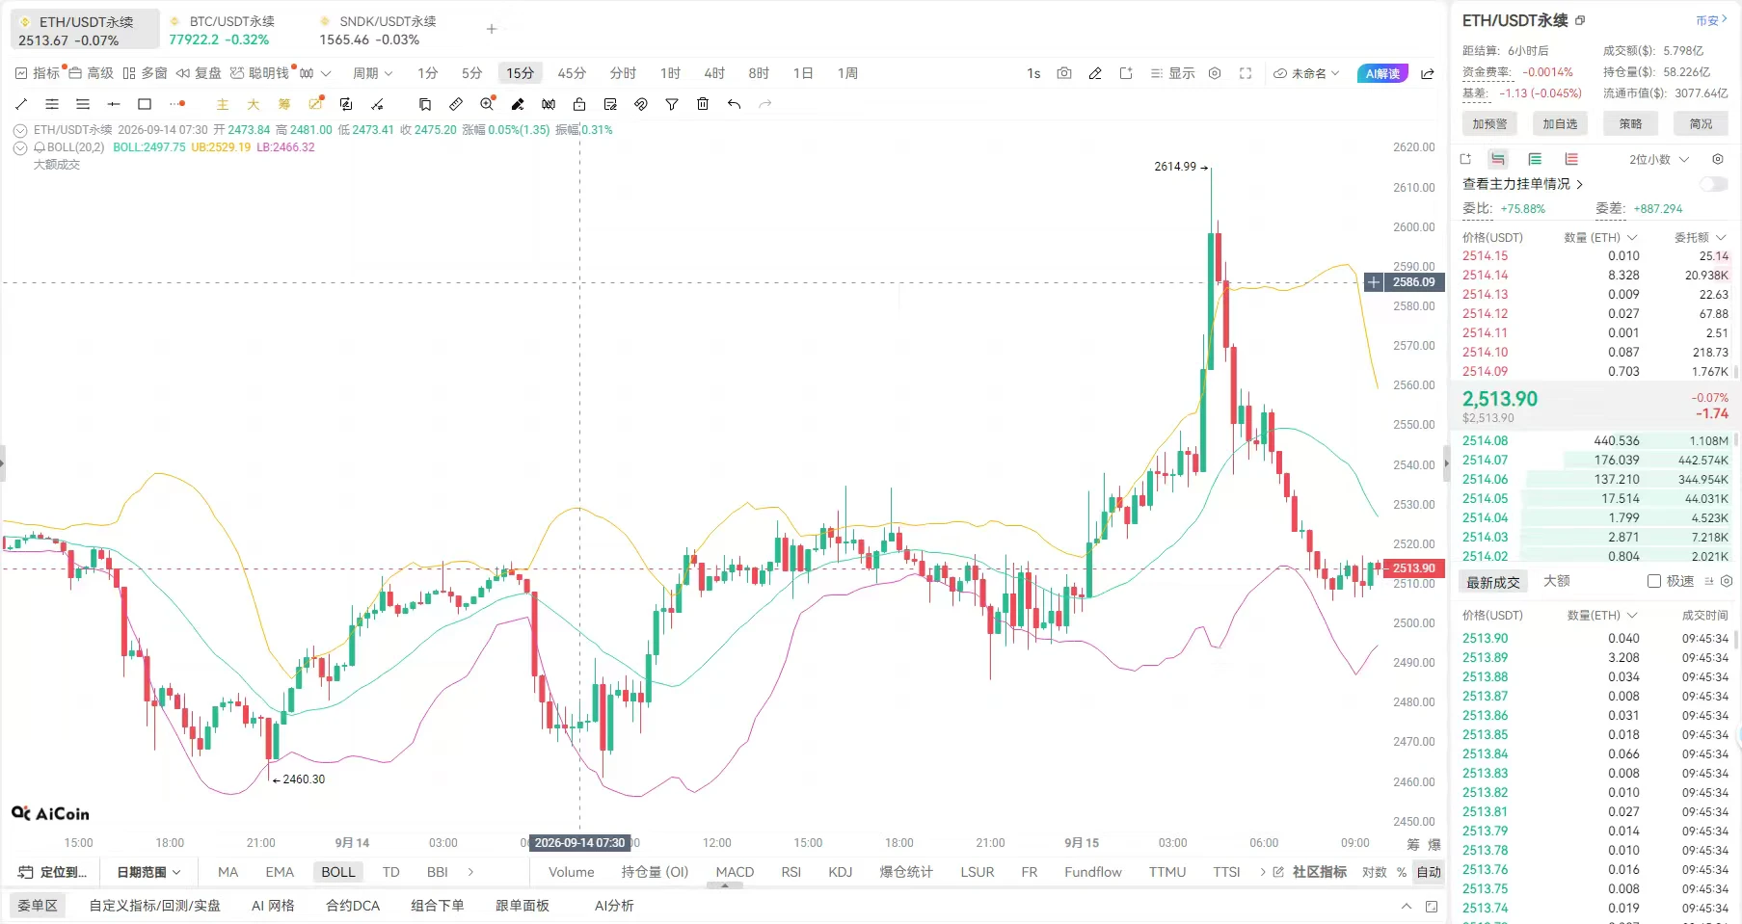Click the 简况 overview button
The height and width of the screenshot is (924, 1742).
click(x=1701, y=123)
